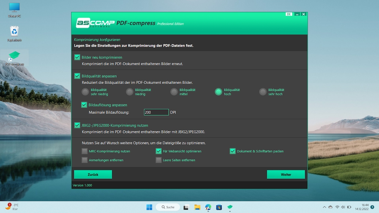Show hidden icons in system tray

324,207
